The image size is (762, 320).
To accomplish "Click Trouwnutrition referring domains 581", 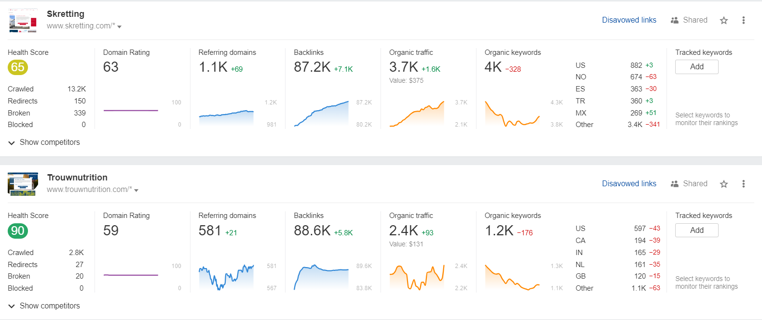I will [210, 231].
